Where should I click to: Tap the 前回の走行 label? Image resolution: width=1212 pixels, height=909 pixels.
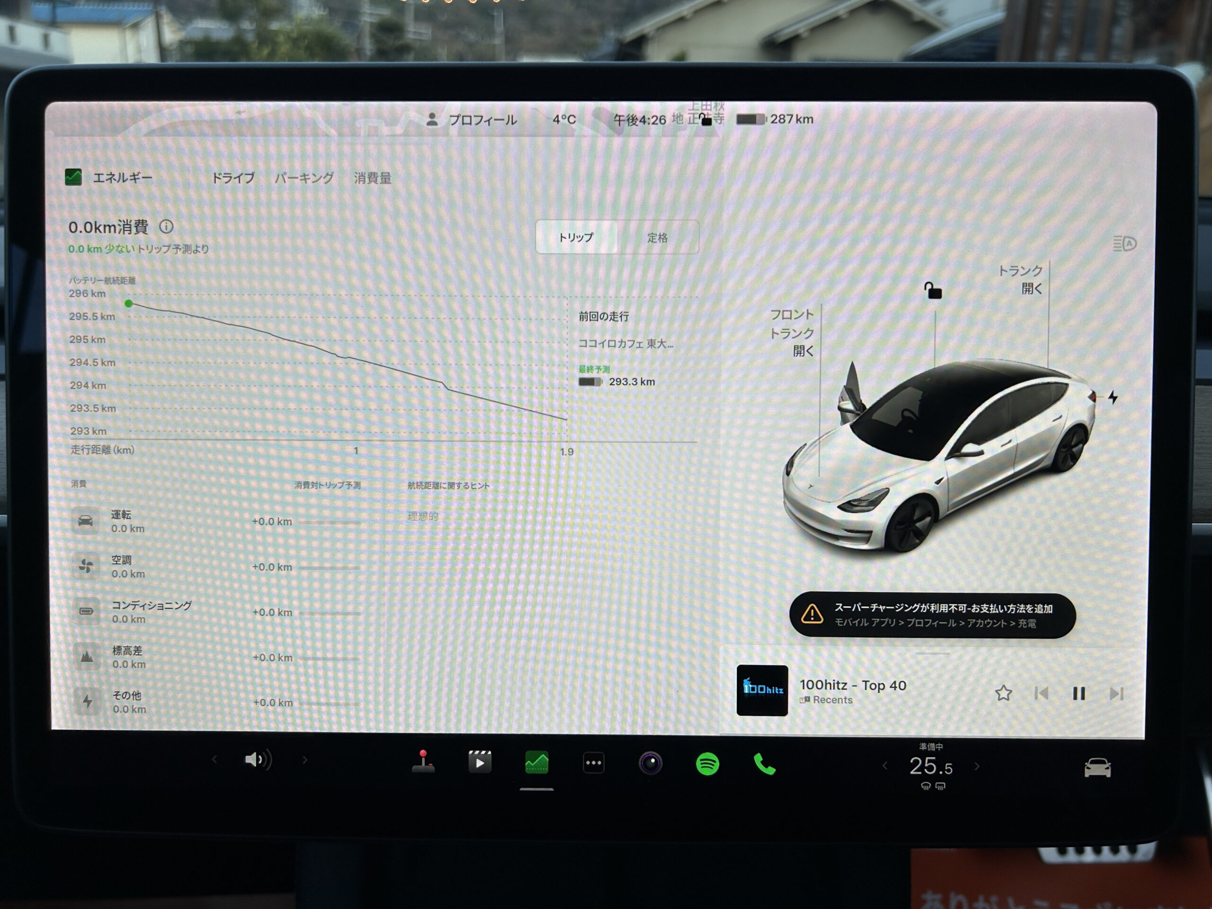604,317
